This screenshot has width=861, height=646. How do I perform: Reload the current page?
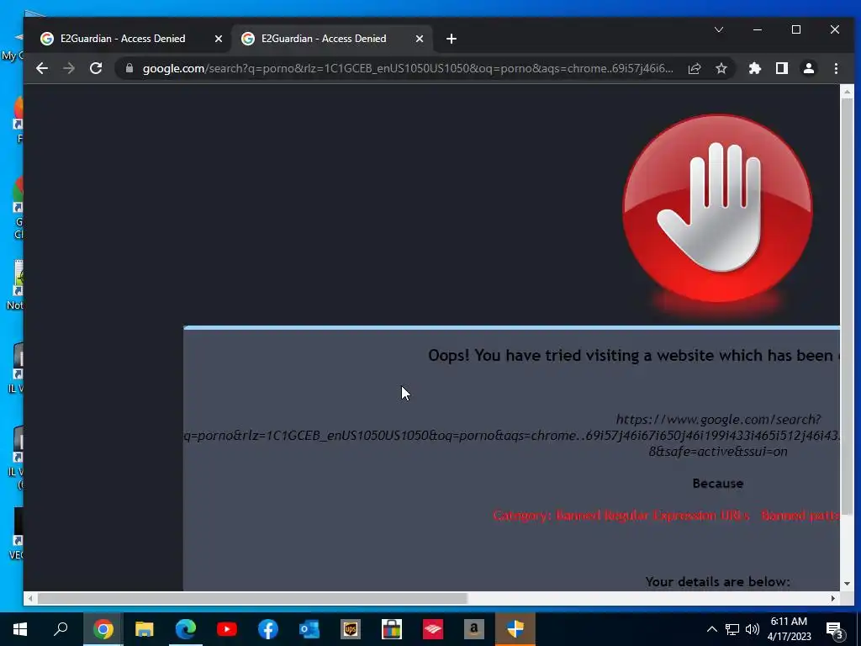(96, 68)
